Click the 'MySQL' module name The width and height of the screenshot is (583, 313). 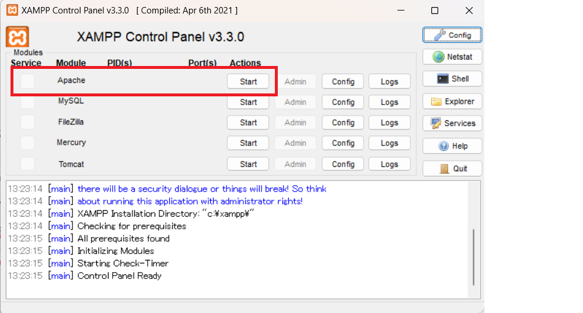(71, 100)
